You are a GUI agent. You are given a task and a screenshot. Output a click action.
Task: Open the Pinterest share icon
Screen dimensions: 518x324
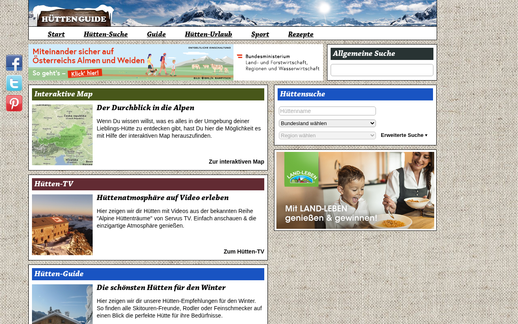click(x=14, y=104)
